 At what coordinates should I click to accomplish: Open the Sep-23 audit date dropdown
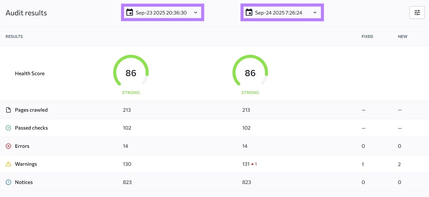(x=162, y=12)
